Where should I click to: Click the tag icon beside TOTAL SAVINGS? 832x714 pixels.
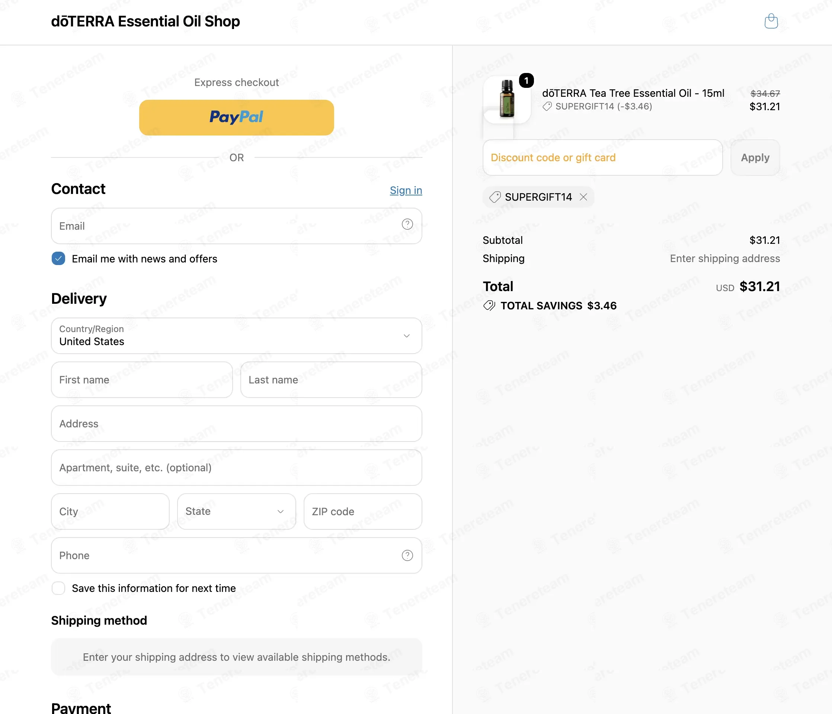(489, 306)
